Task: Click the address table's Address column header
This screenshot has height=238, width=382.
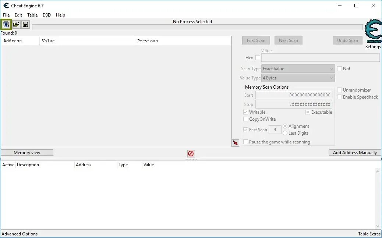Action: (96, 165)
